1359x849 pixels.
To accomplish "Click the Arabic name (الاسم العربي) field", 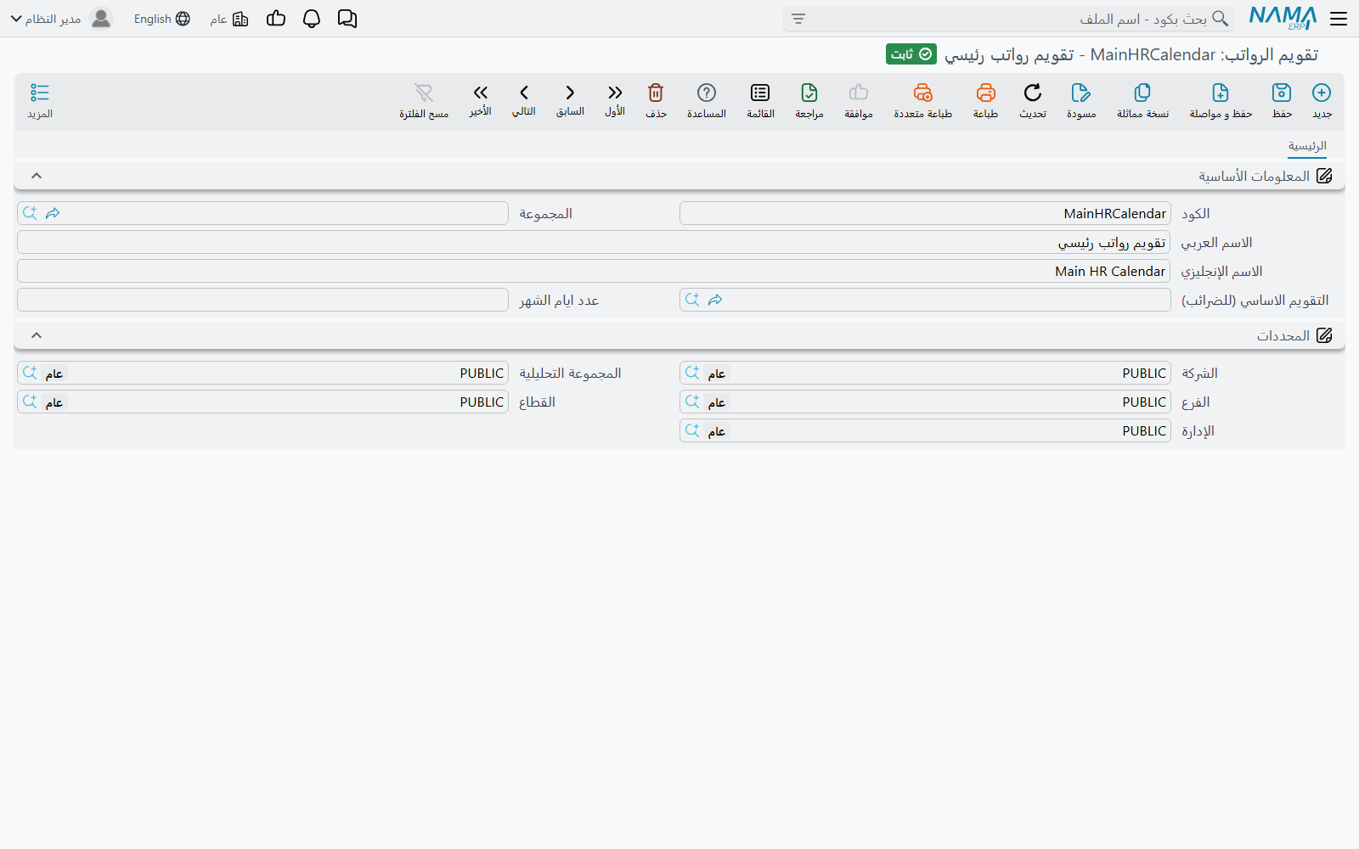I will point(594,242).
